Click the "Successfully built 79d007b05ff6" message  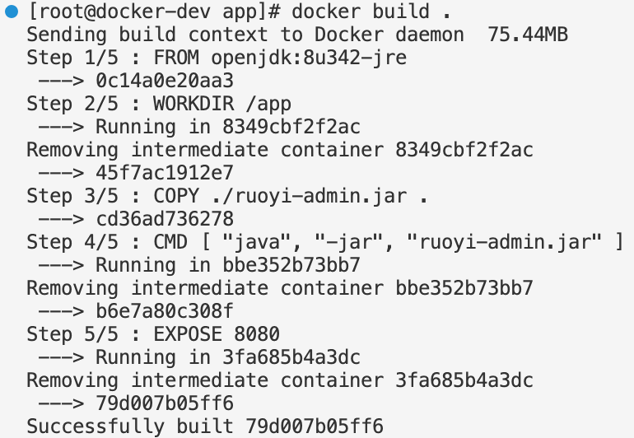click(x=205, y=426)
